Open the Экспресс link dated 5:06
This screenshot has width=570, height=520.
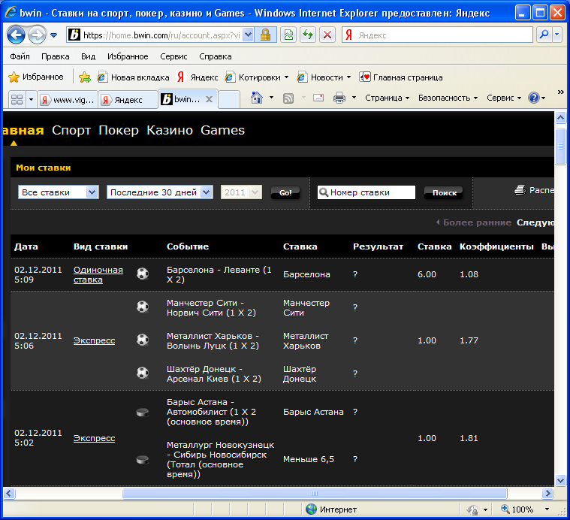click(94, 340)
